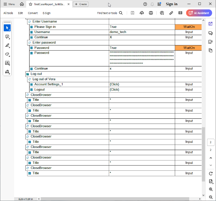The height and width of the screenshot is (201, 216).
Task: Send file by email envelope icon
Action: (x=180, y=13)
